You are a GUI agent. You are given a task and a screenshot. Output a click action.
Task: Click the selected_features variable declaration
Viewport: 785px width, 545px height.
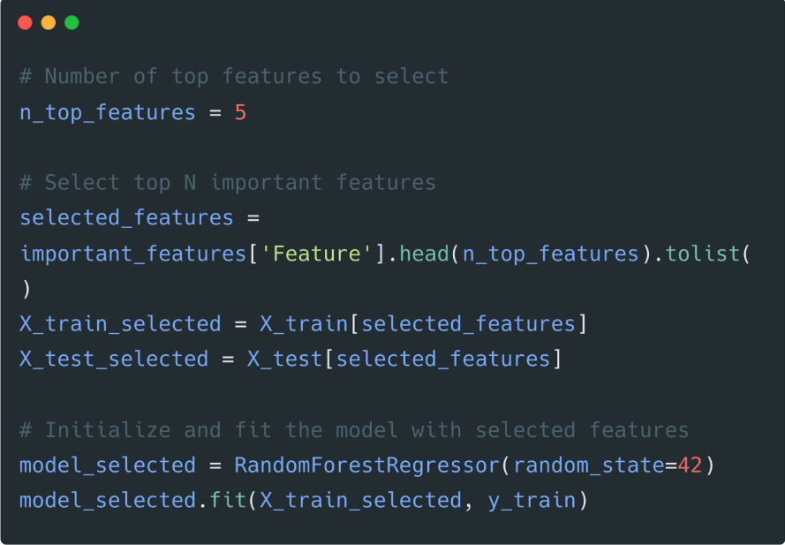pos(126,218)
